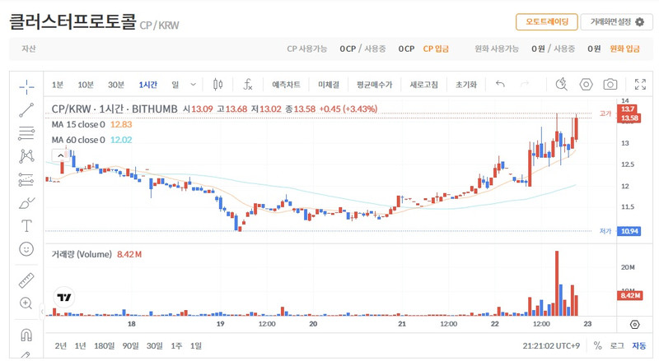This screenshot has width=659, height=361.
Task: Set chart range to 180일
Action: [x=105, y=346]
